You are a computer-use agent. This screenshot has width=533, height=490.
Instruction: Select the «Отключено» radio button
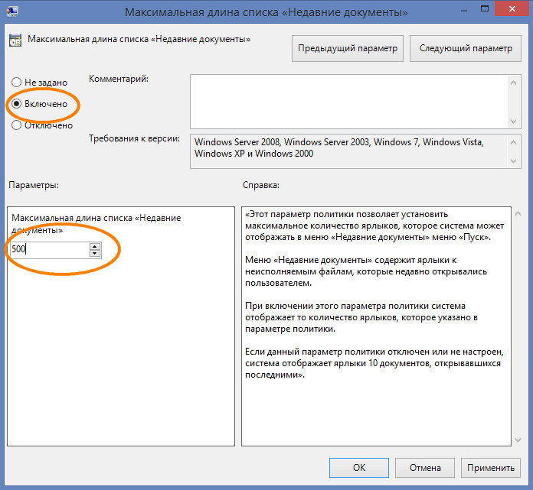point(17,125)
